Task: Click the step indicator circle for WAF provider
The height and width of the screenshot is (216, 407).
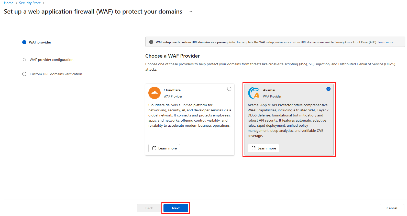Action: point(24,42)
